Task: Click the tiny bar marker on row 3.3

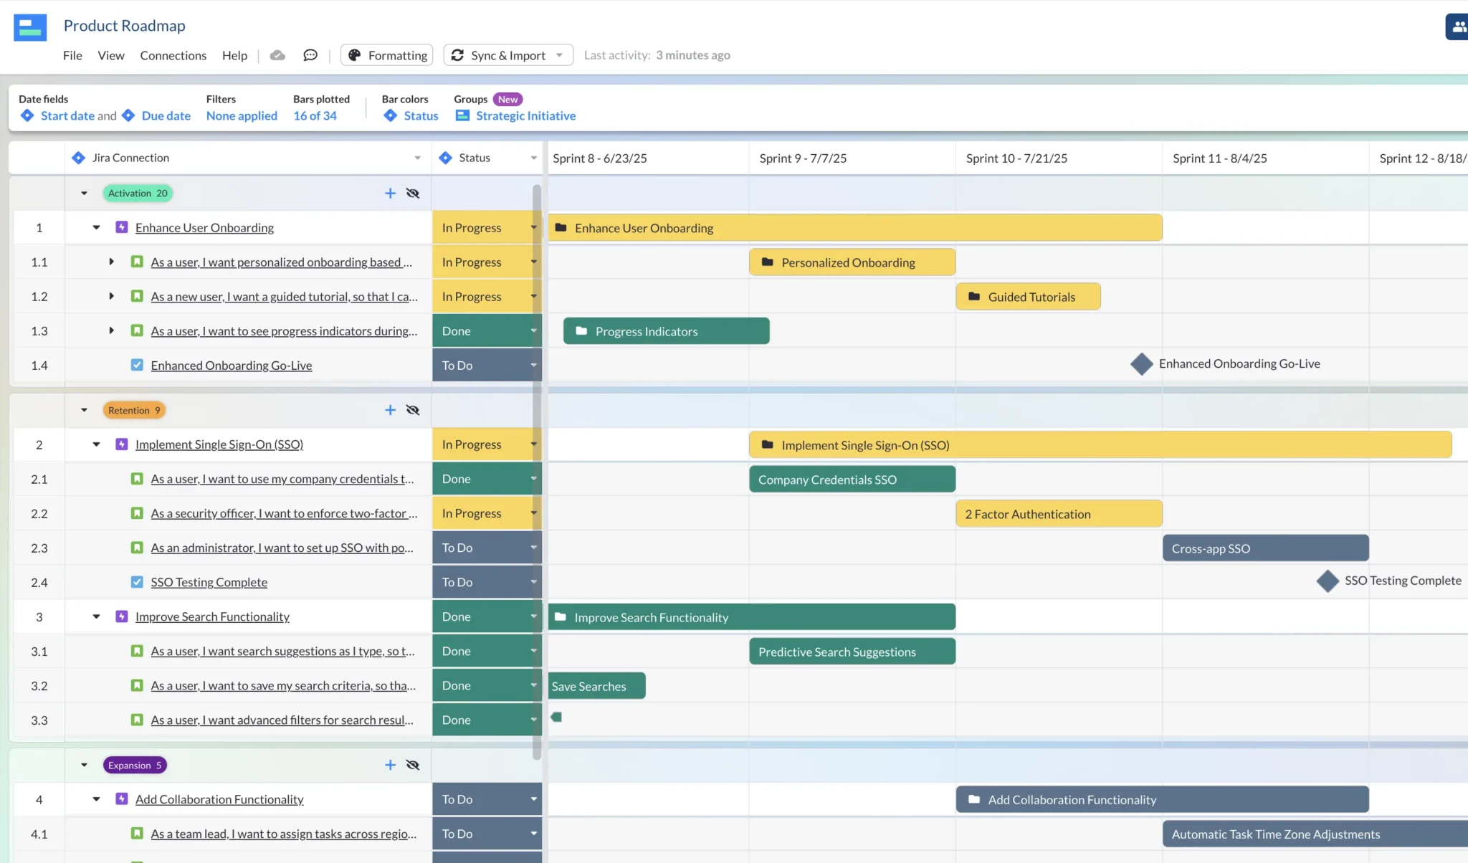Action: [556, 717]
